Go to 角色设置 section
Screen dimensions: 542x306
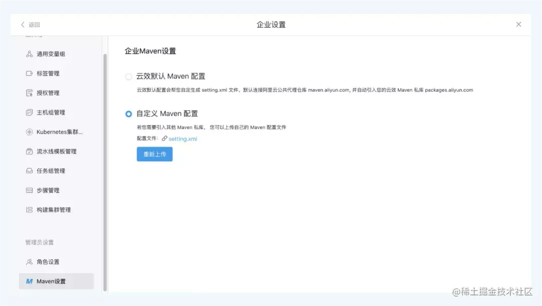(56, 262)
